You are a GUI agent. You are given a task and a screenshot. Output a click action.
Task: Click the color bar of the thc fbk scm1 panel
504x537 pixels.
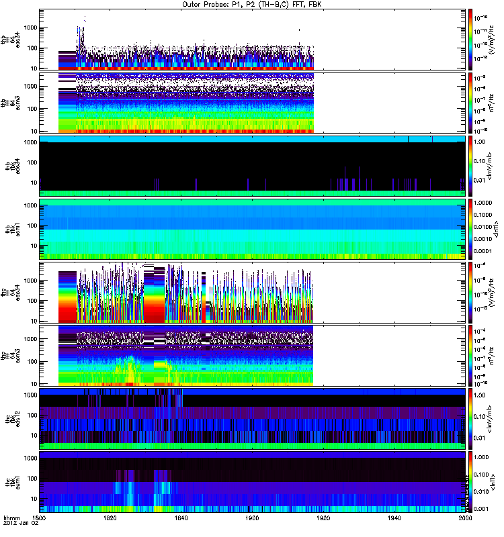[470, 482]
